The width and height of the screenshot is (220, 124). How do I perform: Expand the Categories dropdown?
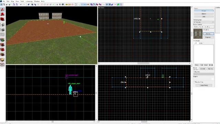203,74
